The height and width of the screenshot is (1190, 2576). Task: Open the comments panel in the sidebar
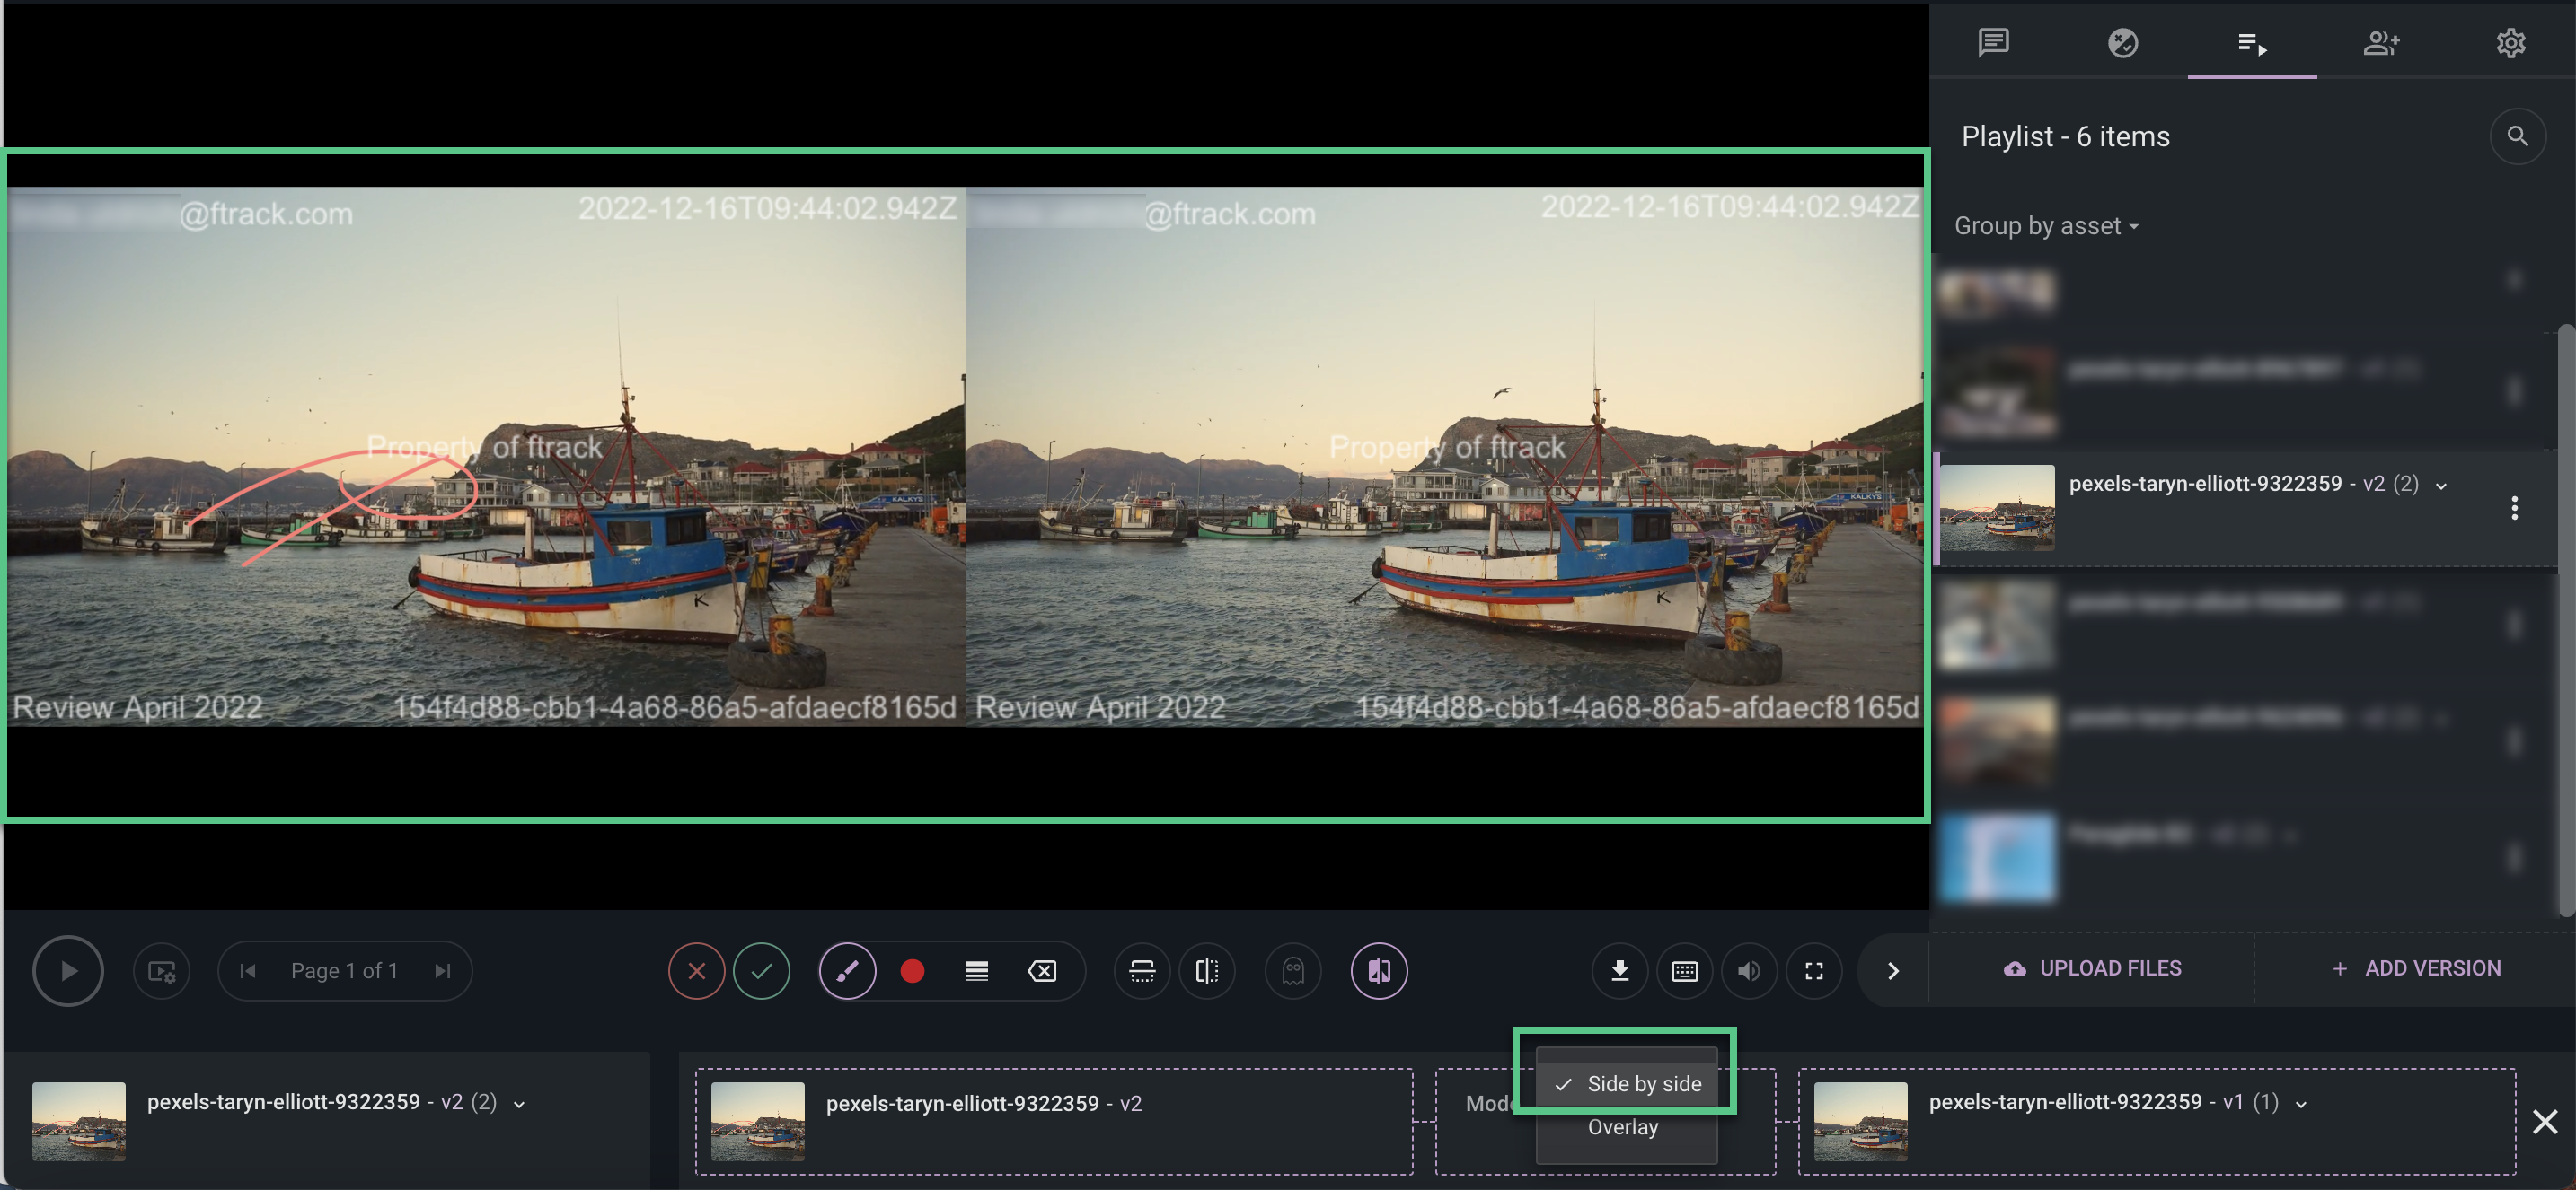pyautogui.click(x=1992, y=43)
